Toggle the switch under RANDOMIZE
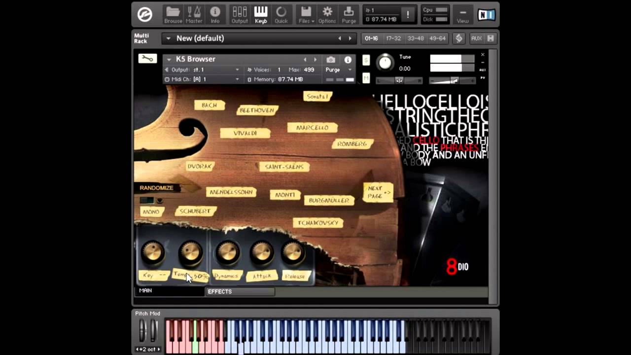 (147, 200)
